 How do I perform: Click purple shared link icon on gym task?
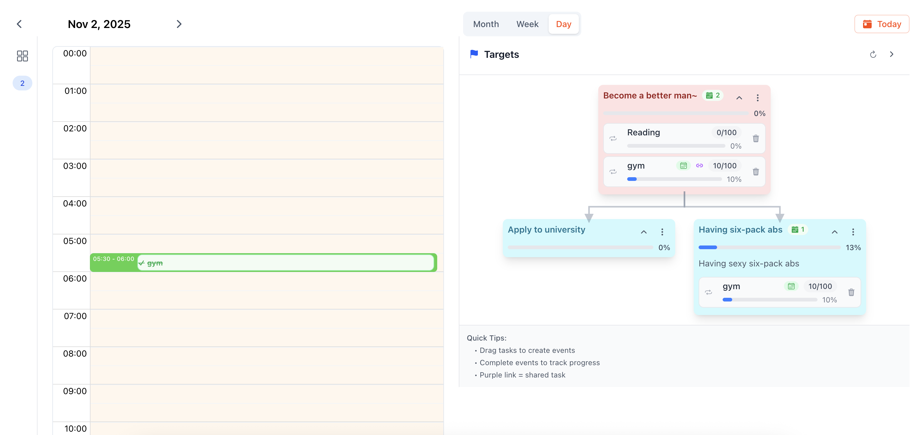(700, 166)
